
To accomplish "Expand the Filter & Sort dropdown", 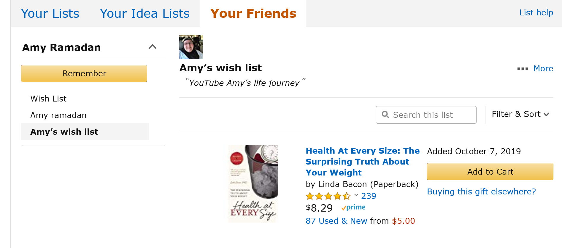I will pyautogui.click(x=520, y=114).
